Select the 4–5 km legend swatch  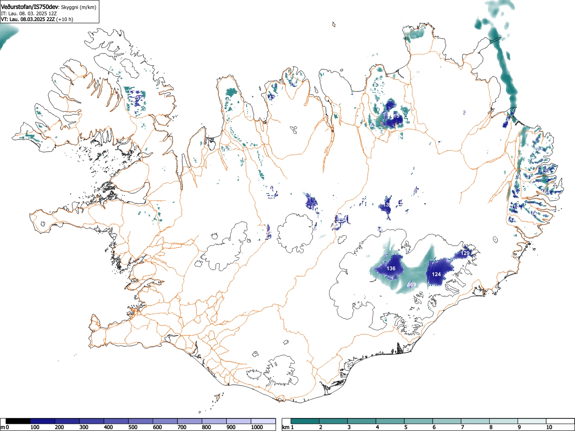point(390,421)
